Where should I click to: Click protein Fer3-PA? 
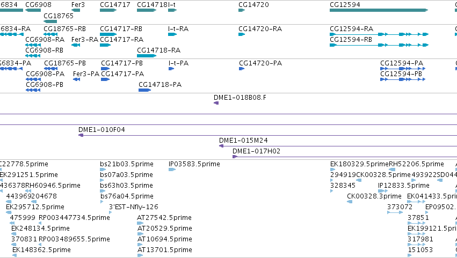click(x=86, y=73)
